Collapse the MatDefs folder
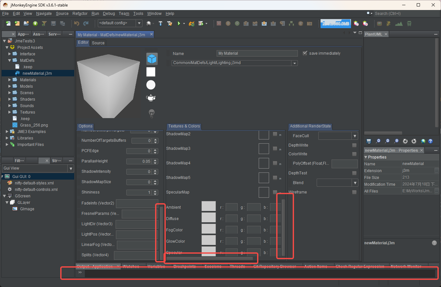The width and height of the screenshot is (441, 287). coord(9,60)
